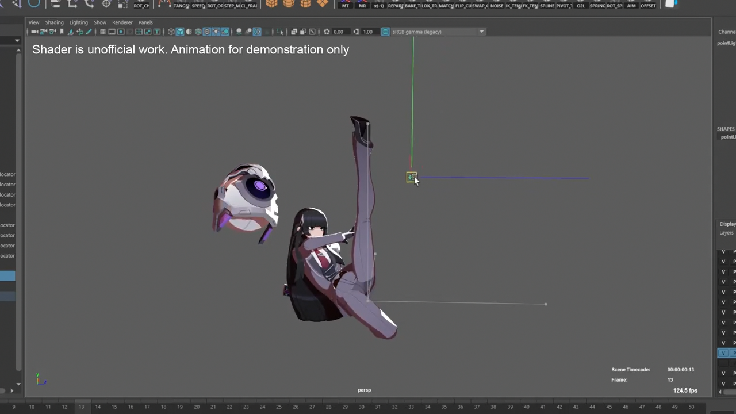Click Screen Space Ambient Occlusion icon

[239, 32]
